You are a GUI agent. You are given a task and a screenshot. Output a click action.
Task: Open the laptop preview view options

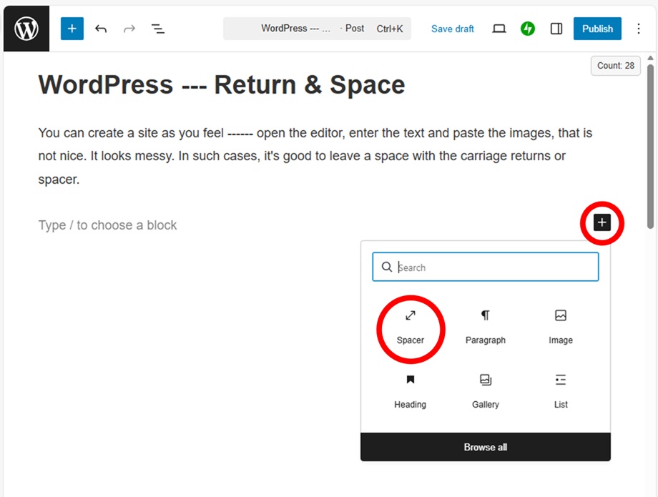(499, 29)
